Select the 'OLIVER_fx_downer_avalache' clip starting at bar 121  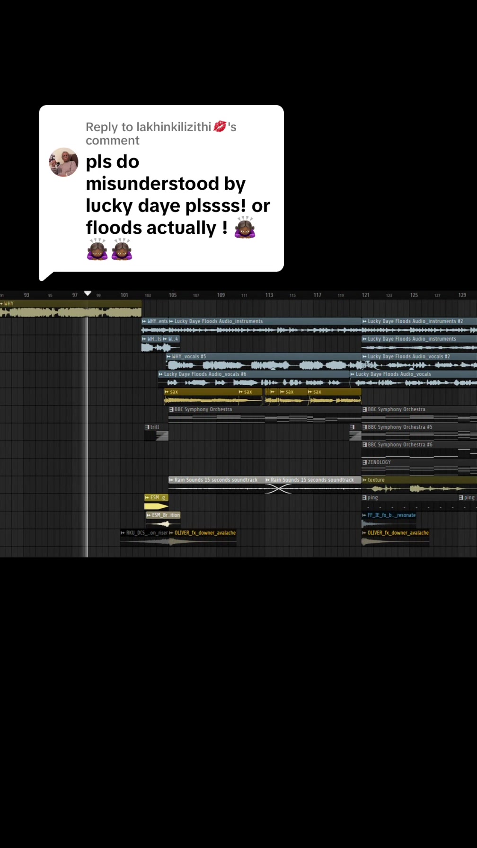(x=395, y=538)
